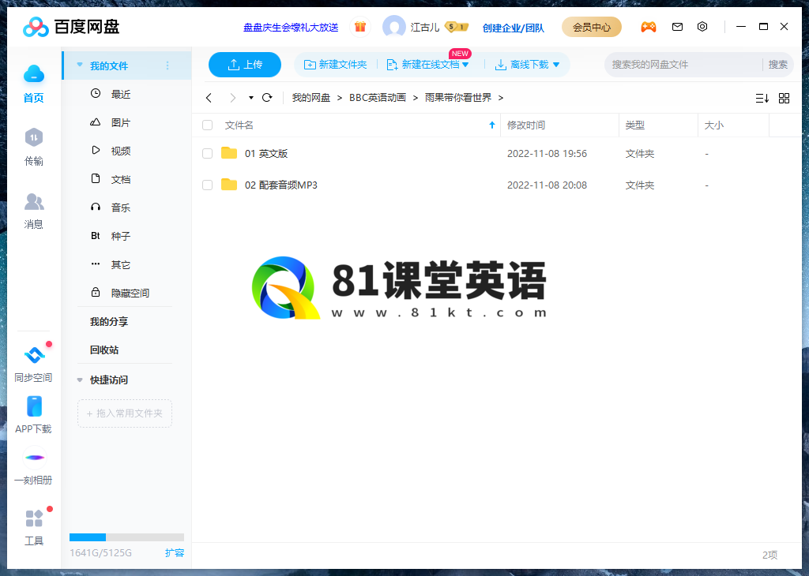Click 我的网盘 in the breadcrumb
The image size is (809, 576).
tap(310, 98)
